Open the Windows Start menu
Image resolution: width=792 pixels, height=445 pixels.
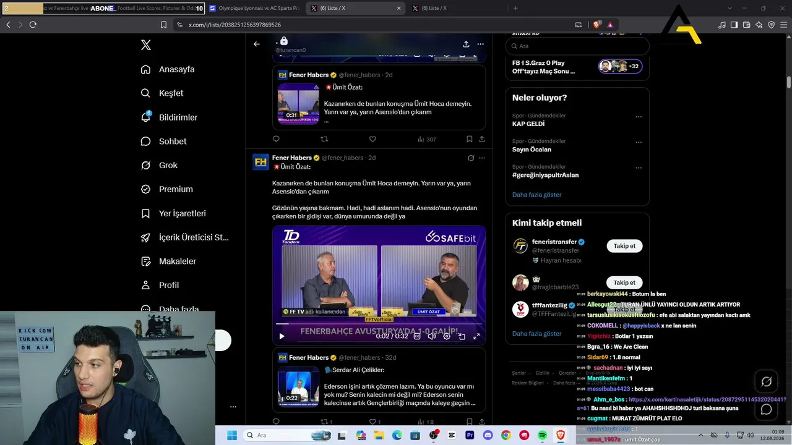tap(232, 436)
